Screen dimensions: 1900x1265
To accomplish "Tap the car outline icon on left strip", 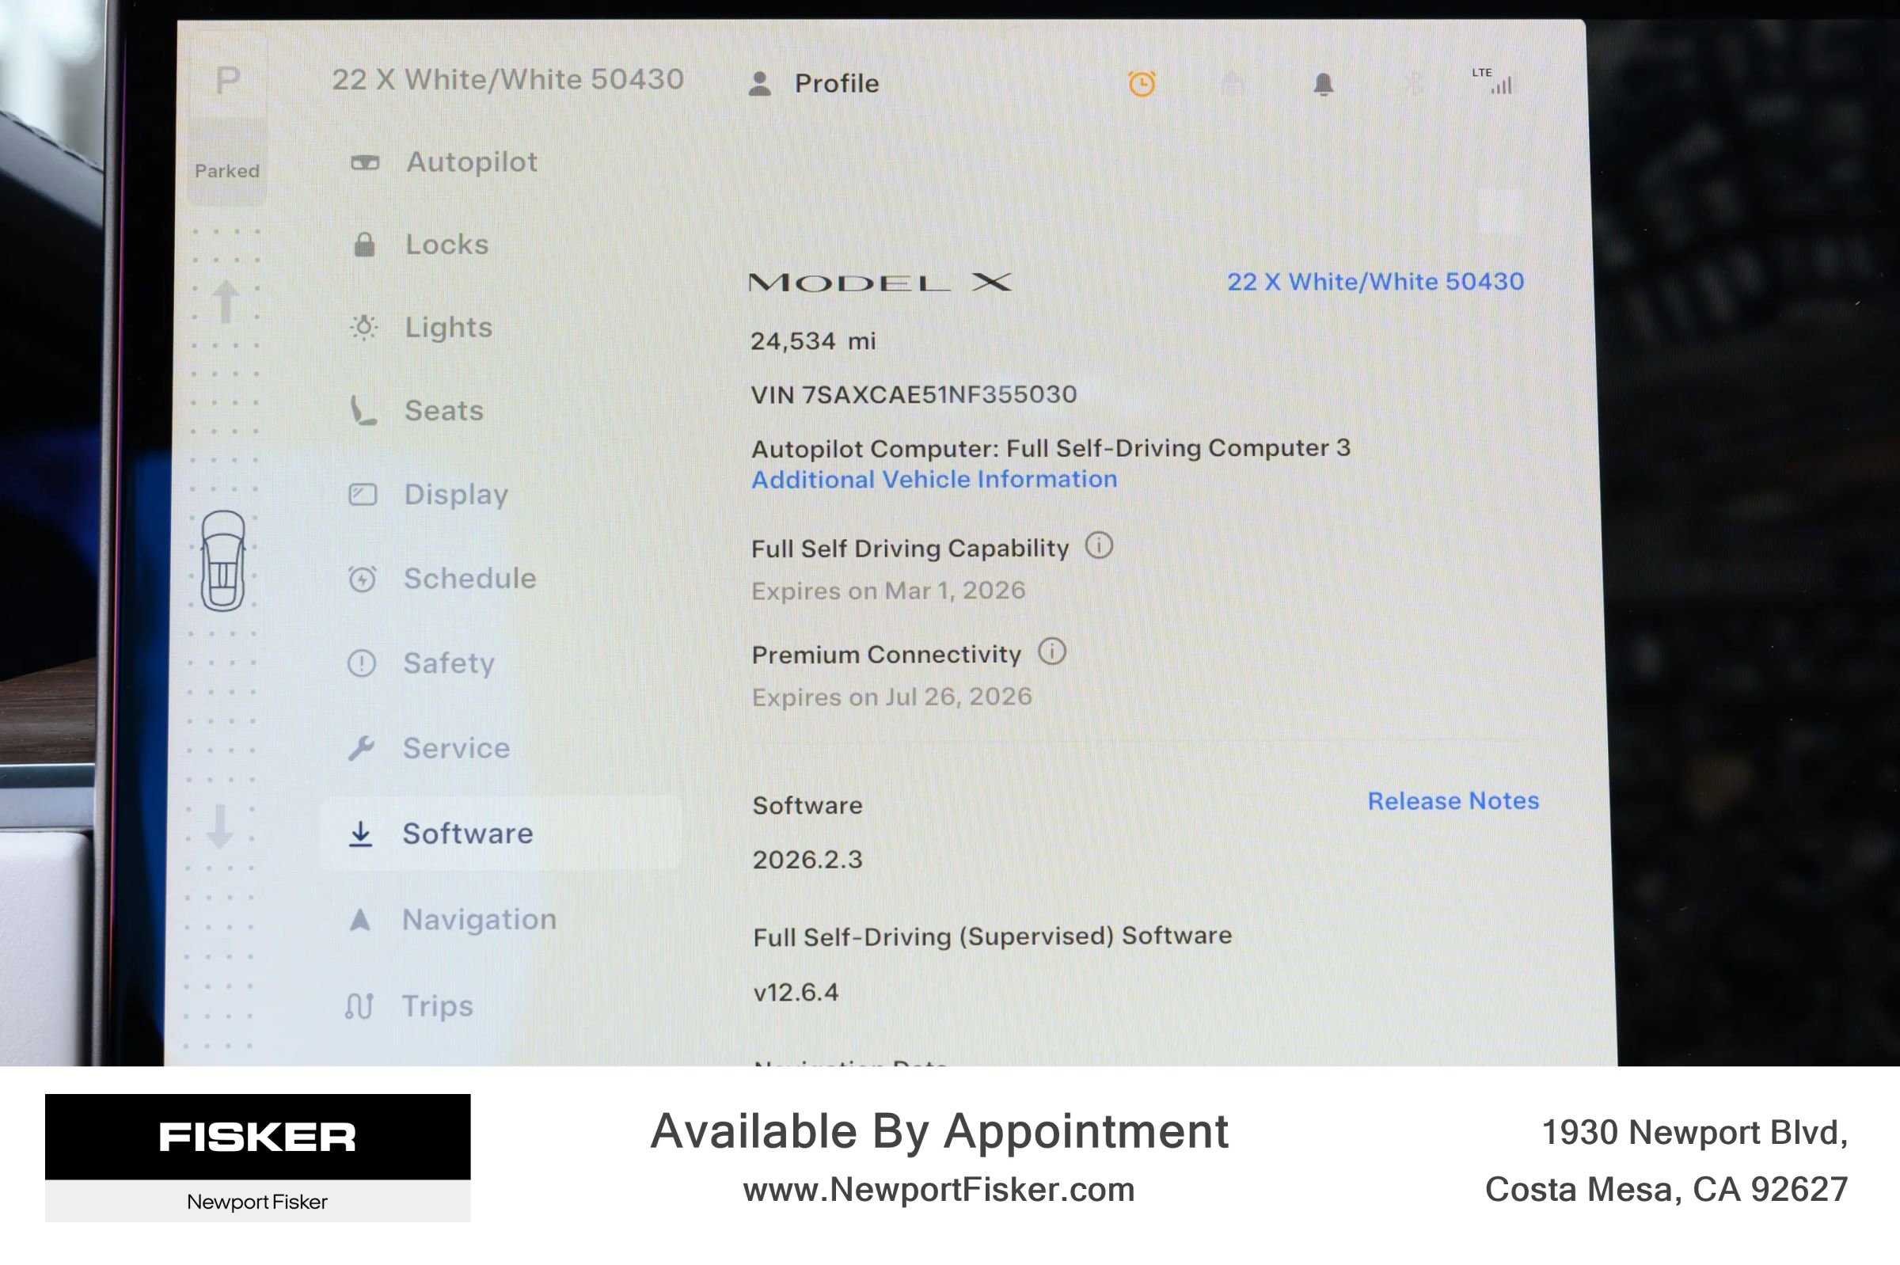I will coord(222,560).
